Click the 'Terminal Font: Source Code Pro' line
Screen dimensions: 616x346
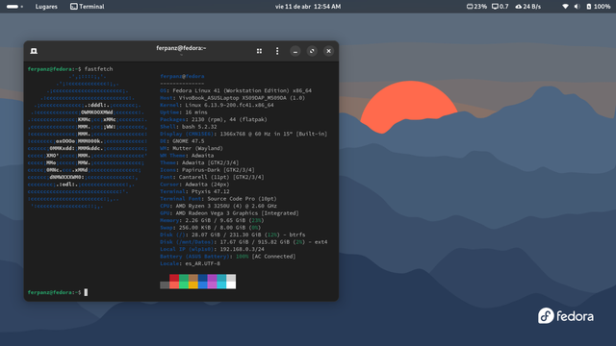click(218, 199)
